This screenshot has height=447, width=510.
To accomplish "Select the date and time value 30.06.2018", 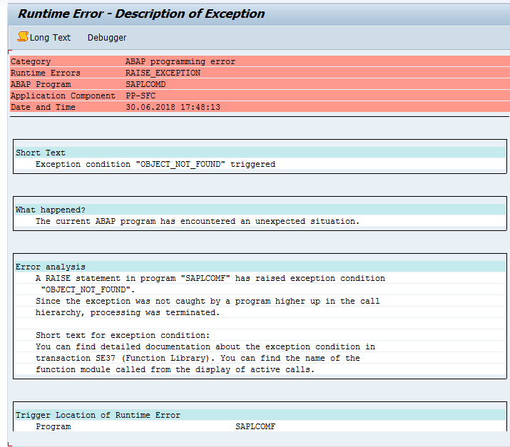I will (x=173, y=108).
